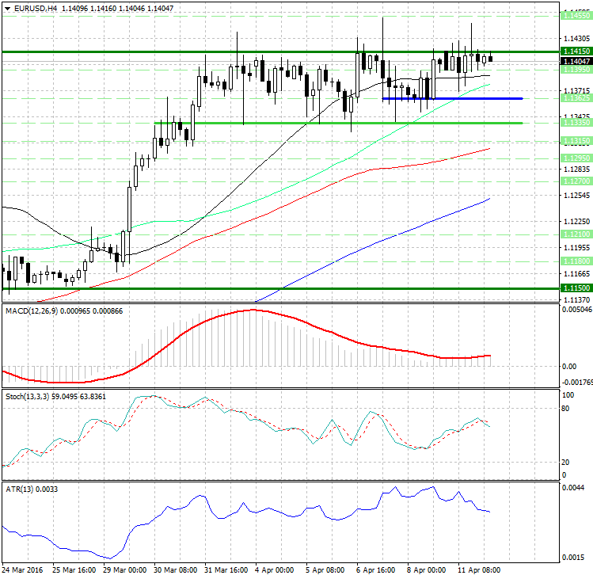Image resolution: width=593 pixels, height=579 pixels.
Task: Click the 1.12100 green level label
Action: pyautogui.click(x=576, y=234)
